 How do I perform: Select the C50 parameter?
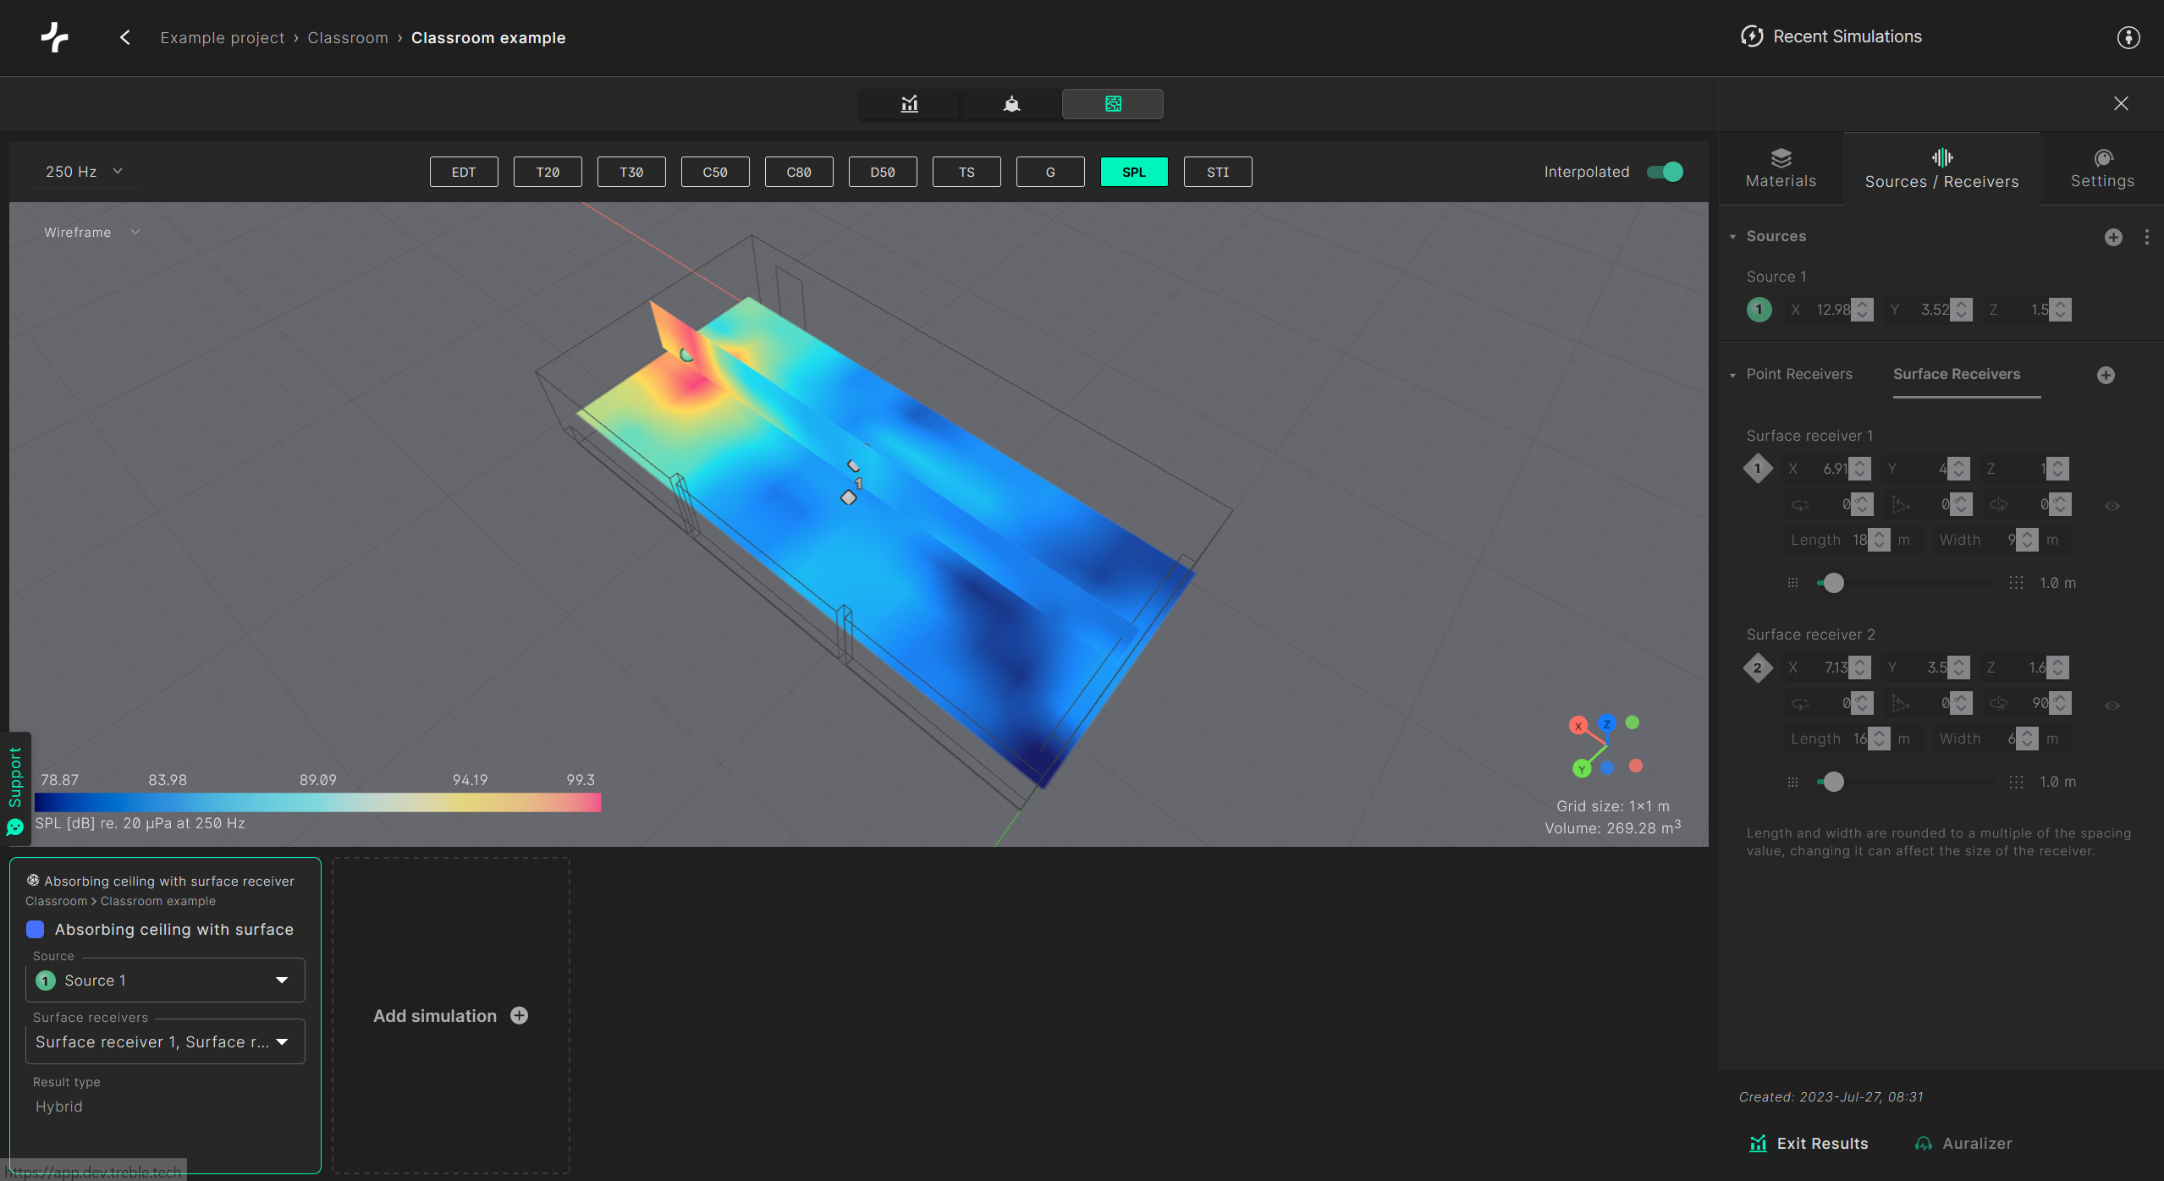715,172
